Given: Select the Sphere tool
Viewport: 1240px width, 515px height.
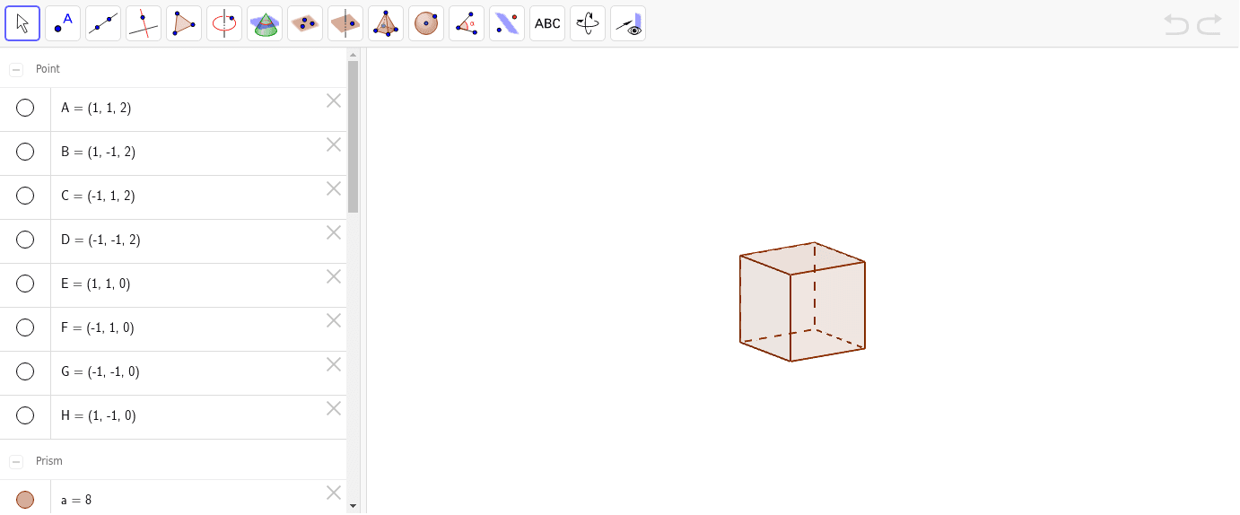Looking at the screenshot, I should (x=426, y=23).
